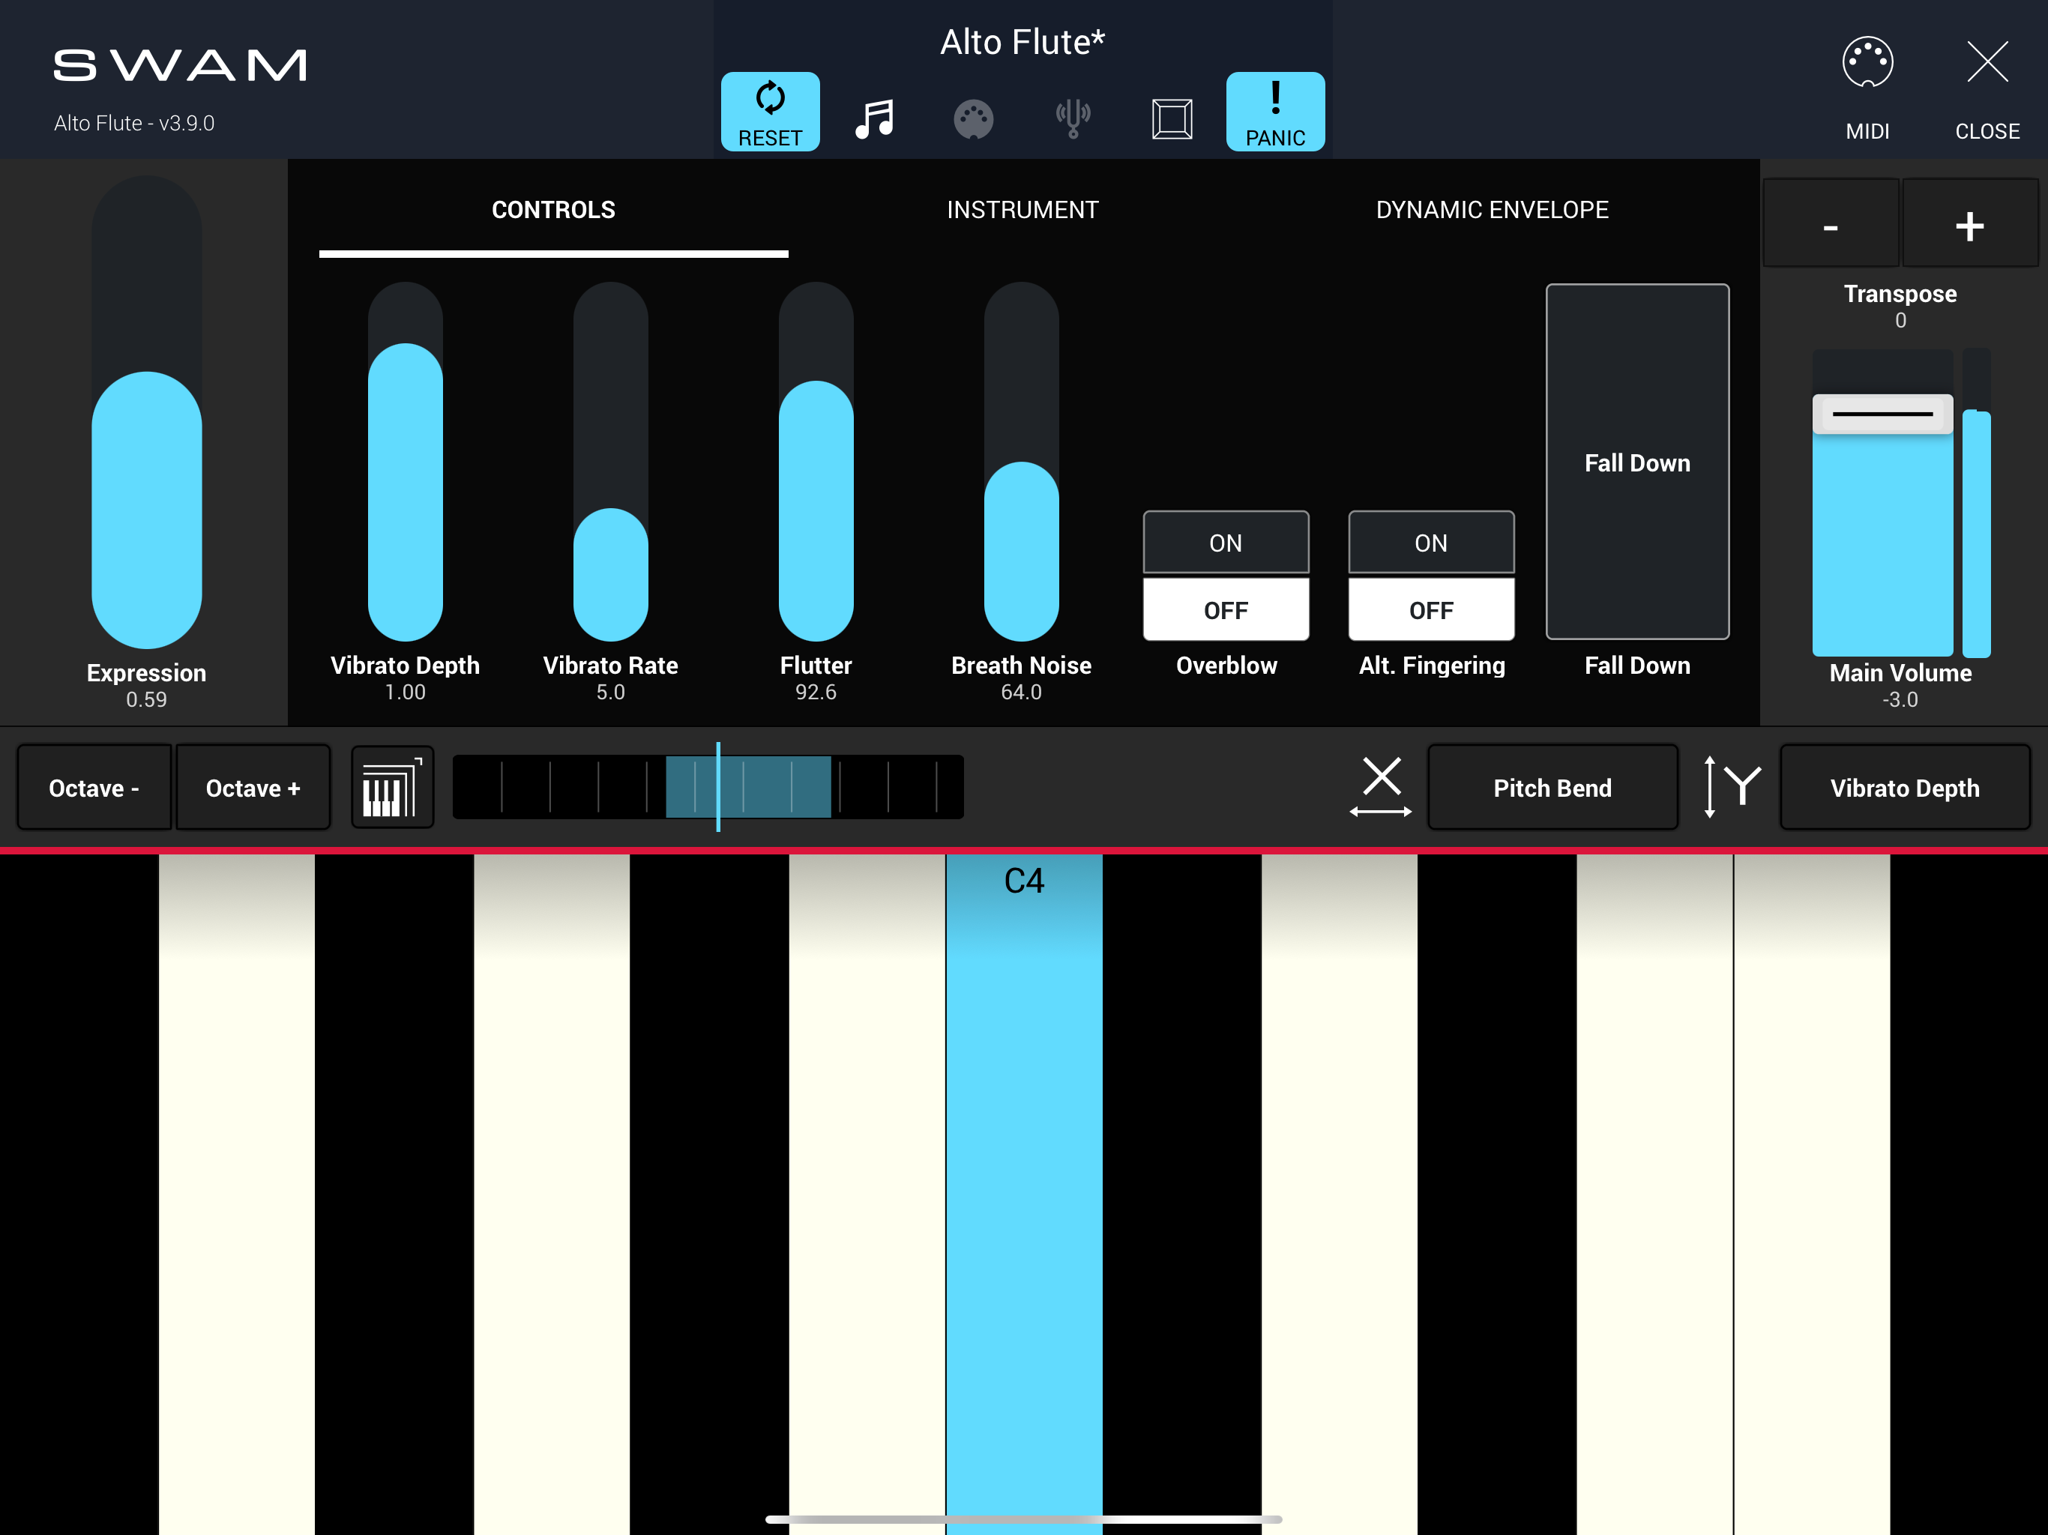Click the Alto Flute* preset name
The width and height of the screenshot is (2048, 1535).
tap(1023, 42)
